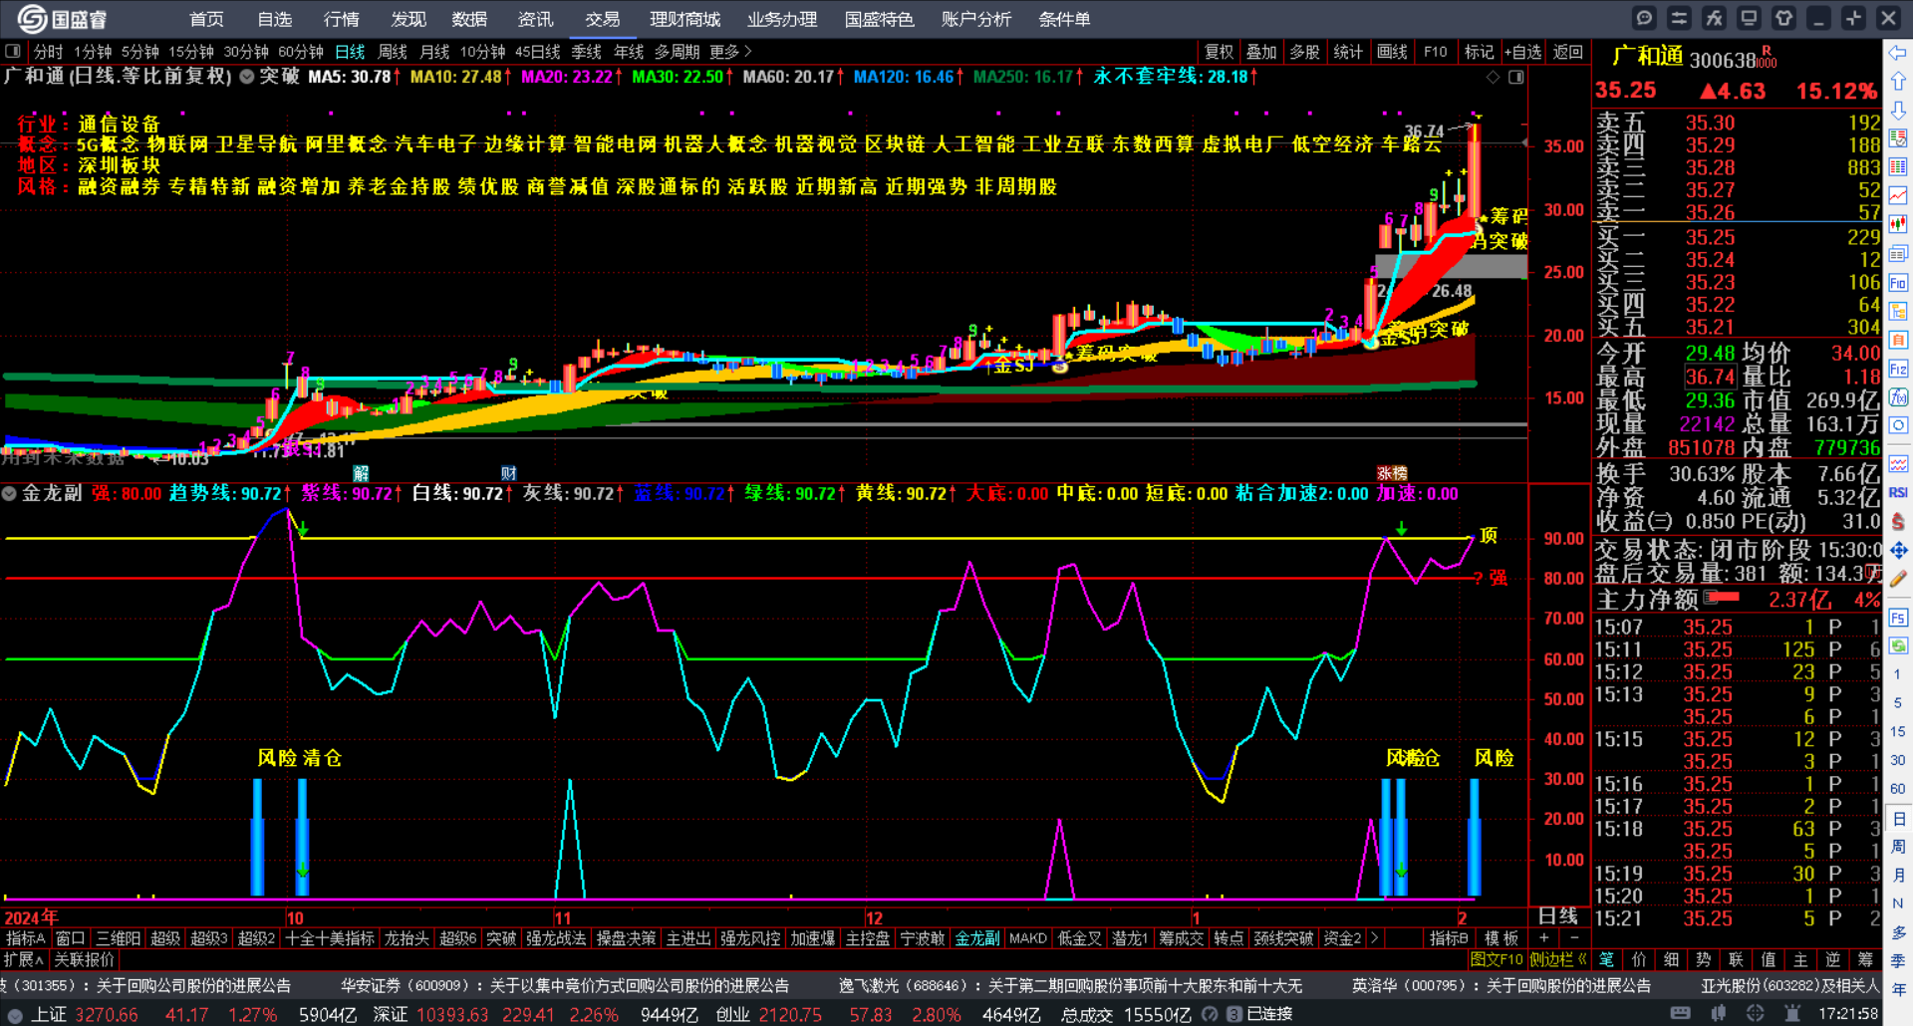Viewport: 1913px width, 1026px height.
Task: Open the 交易 menu
Action: click(x=602, y=19)
